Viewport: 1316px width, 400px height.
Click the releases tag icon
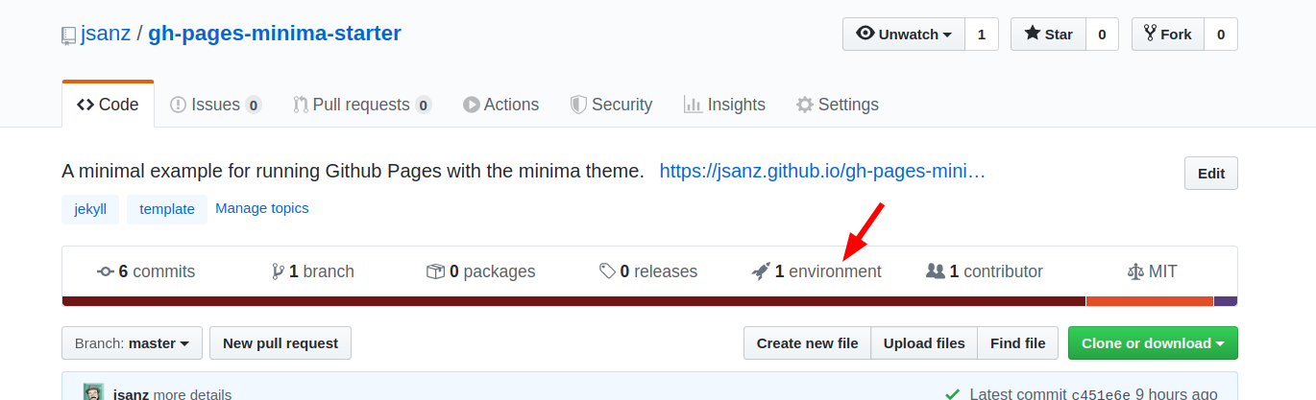click(607, 271)
